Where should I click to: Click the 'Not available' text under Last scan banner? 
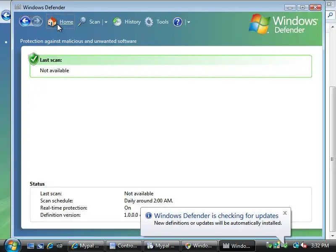click(55, 71)
